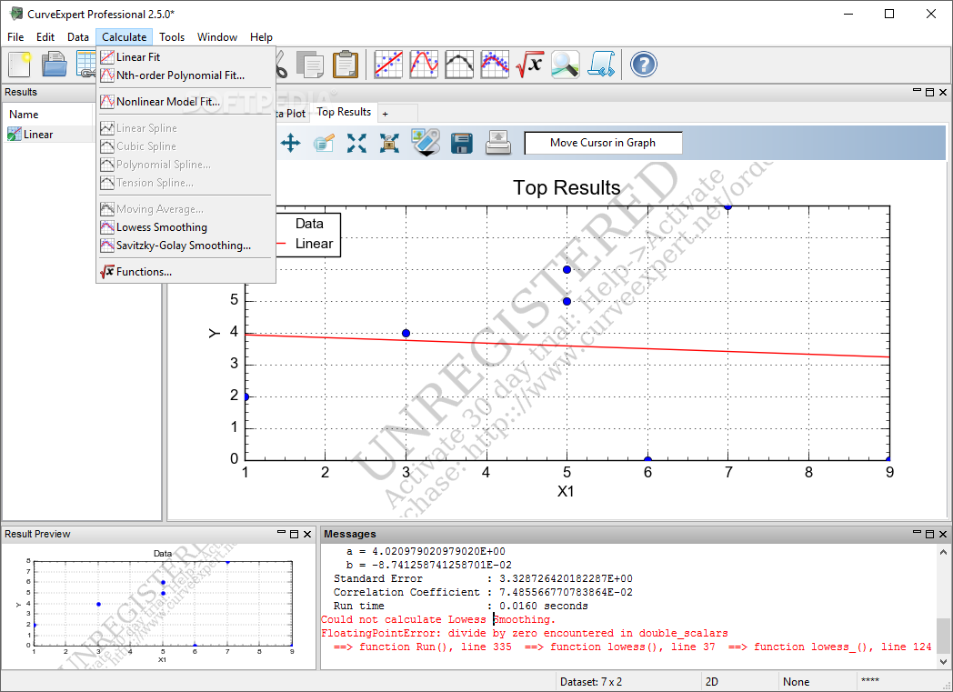Open Help with the question mark icon

click(x=644, y=65)
